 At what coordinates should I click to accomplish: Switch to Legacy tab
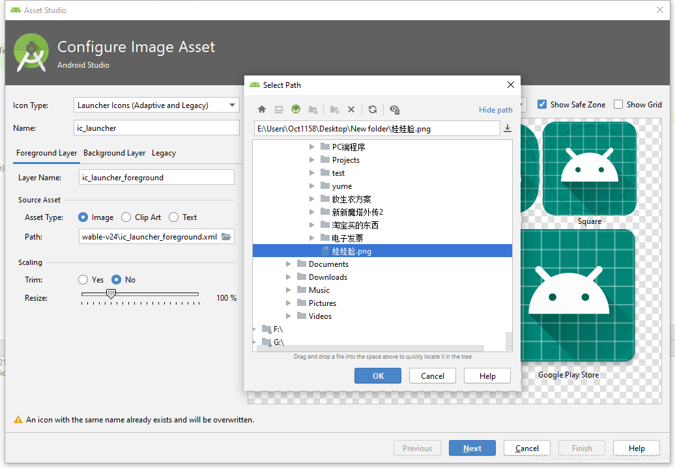(164, 153)
